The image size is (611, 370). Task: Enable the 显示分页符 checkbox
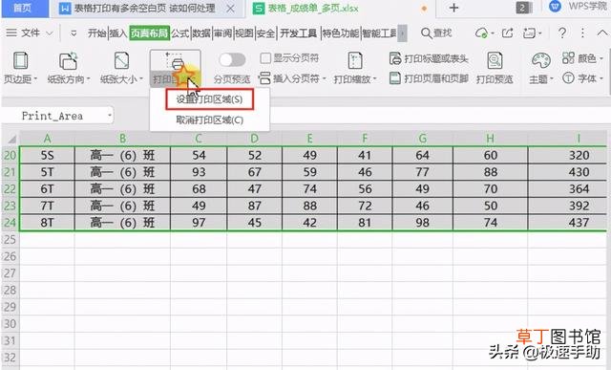[265, 58]
